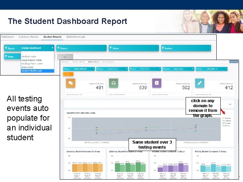Open the Report dropdown in back window
This screenshot has width=243, height=182.
29,48
